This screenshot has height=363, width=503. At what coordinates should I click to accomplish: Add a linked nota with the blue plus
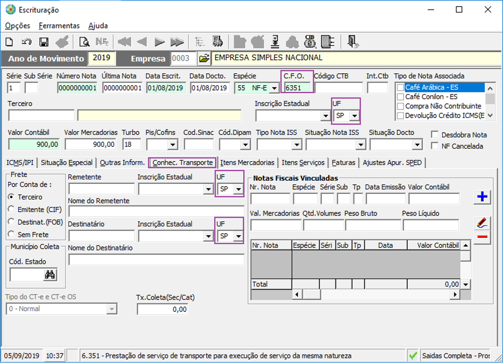(482, 196)
